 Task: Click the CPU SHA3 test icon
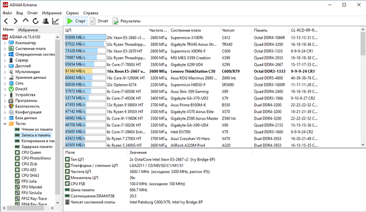[x=17, y=175]
